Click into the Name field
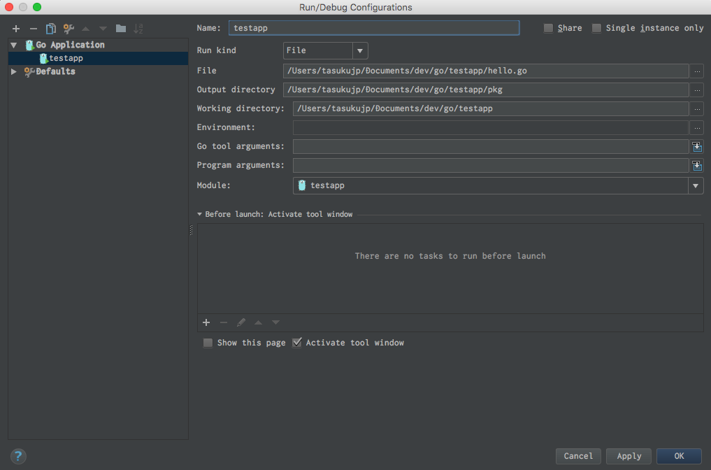The image size is (711, 470). pos(374,28)
